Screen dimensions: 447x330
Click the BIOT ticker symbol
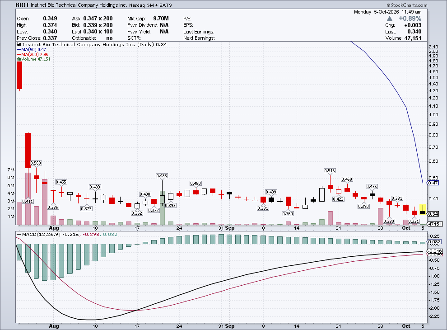point(22,5)
